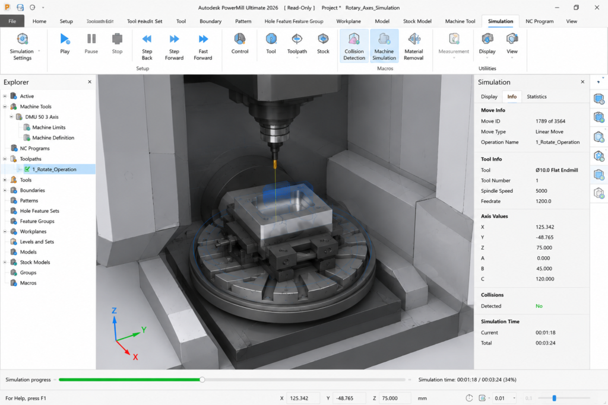The height and width of the screenshot is (405, 608).
Task: Click the Models folder icon
Action: [14, 251]
